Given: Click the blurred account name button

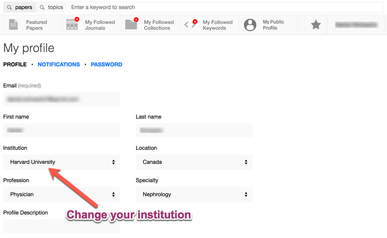Looking at the screenshot, I should (x=355, y=24).
